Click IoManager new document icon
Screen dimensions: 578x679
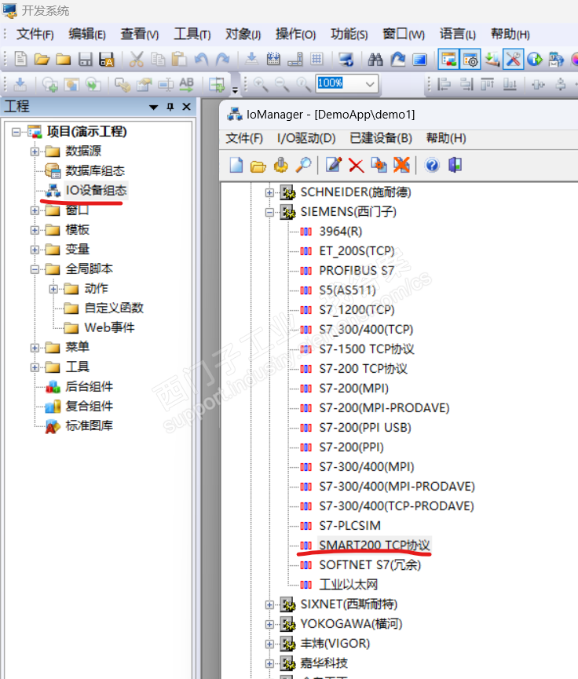tap(236, 165)
